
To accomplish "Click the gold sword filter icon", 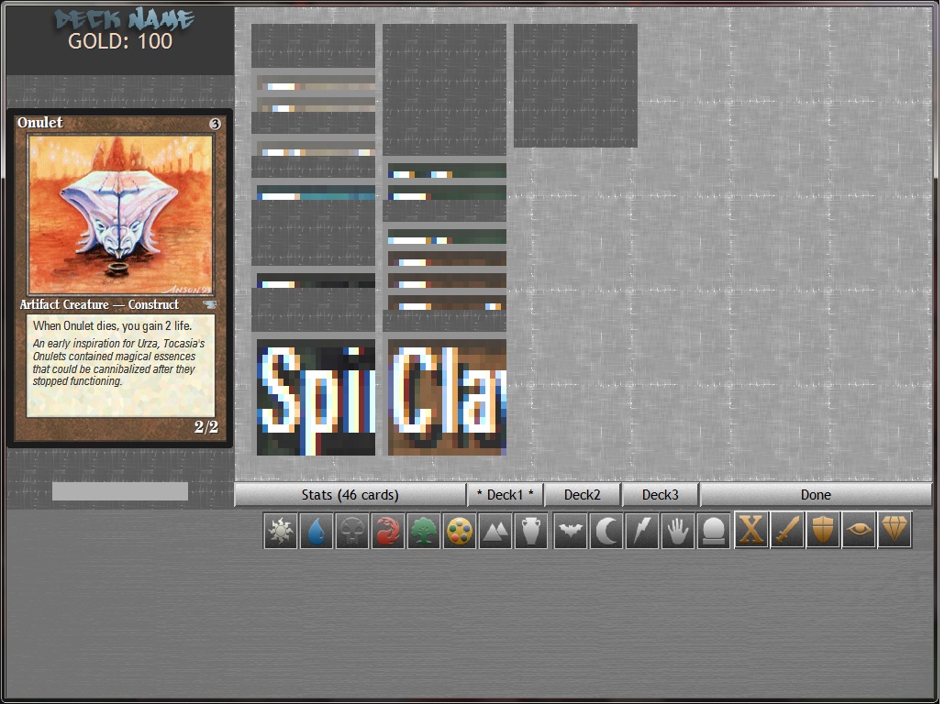I will click(x=787, y=531).
